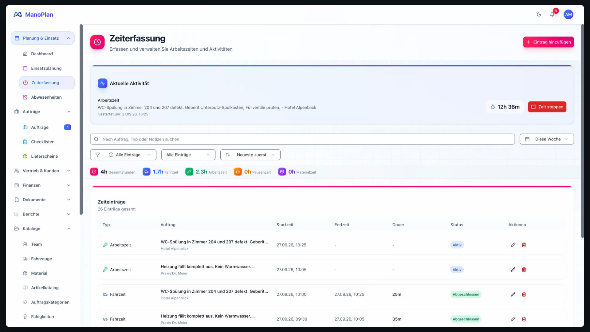Click the Material box icon

(x=25, y=273)
